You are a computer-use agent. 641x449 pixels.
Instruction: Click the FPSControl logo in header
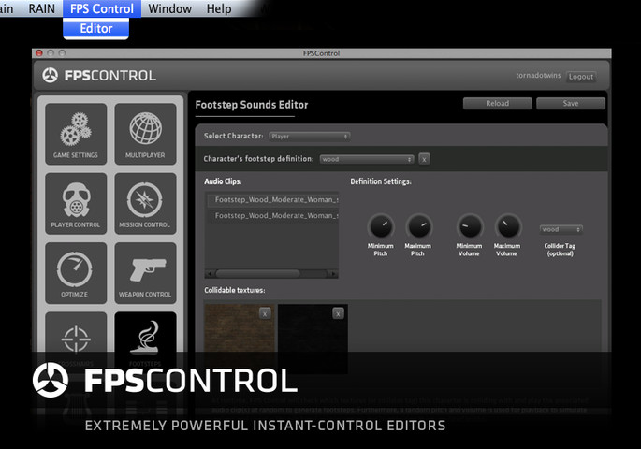point(99,75)
